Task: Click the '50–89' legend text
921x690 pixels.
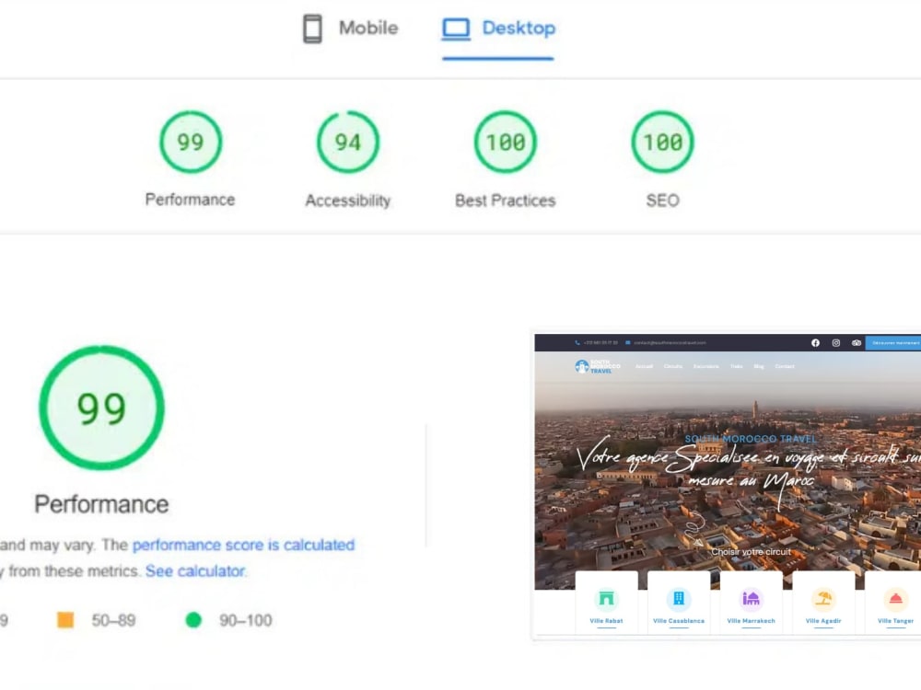Action: [113, 620]
